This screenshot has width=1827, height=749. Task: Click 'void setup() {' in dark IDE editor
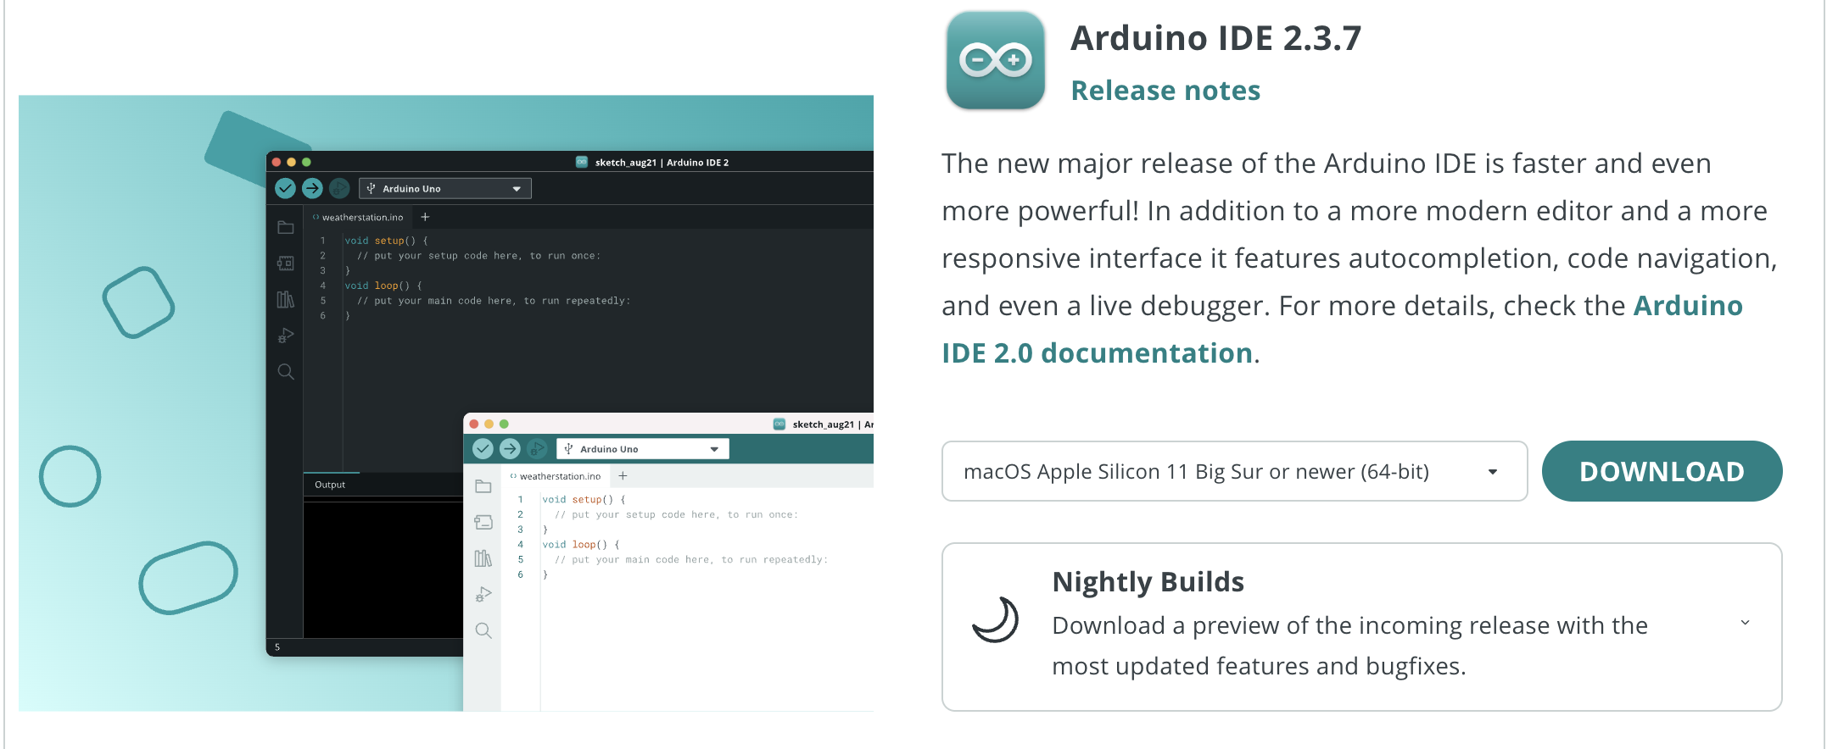coord(386,241)
